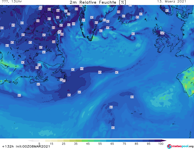Screen dimensions: 194x149
Task: Click legend value 55
Action: coord(100,144)
